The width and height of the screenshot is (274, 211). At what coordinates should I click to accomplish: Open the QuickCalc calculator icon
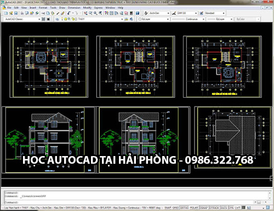click(131, 13)
